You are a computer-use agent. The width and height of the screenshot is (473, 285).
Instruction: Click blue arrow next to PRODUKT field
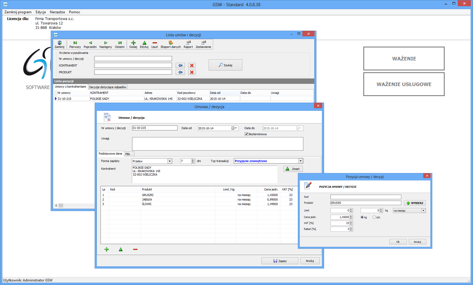tap(180, 72)
